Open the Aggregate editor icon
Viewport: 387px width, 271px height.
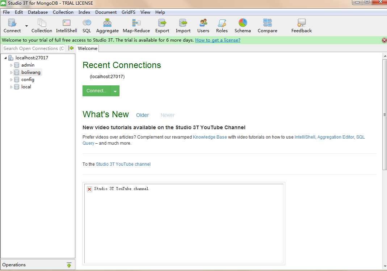(108, 23)
